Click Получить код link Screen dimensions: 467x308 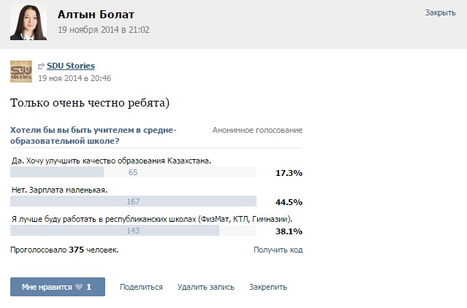pos(278,250)
